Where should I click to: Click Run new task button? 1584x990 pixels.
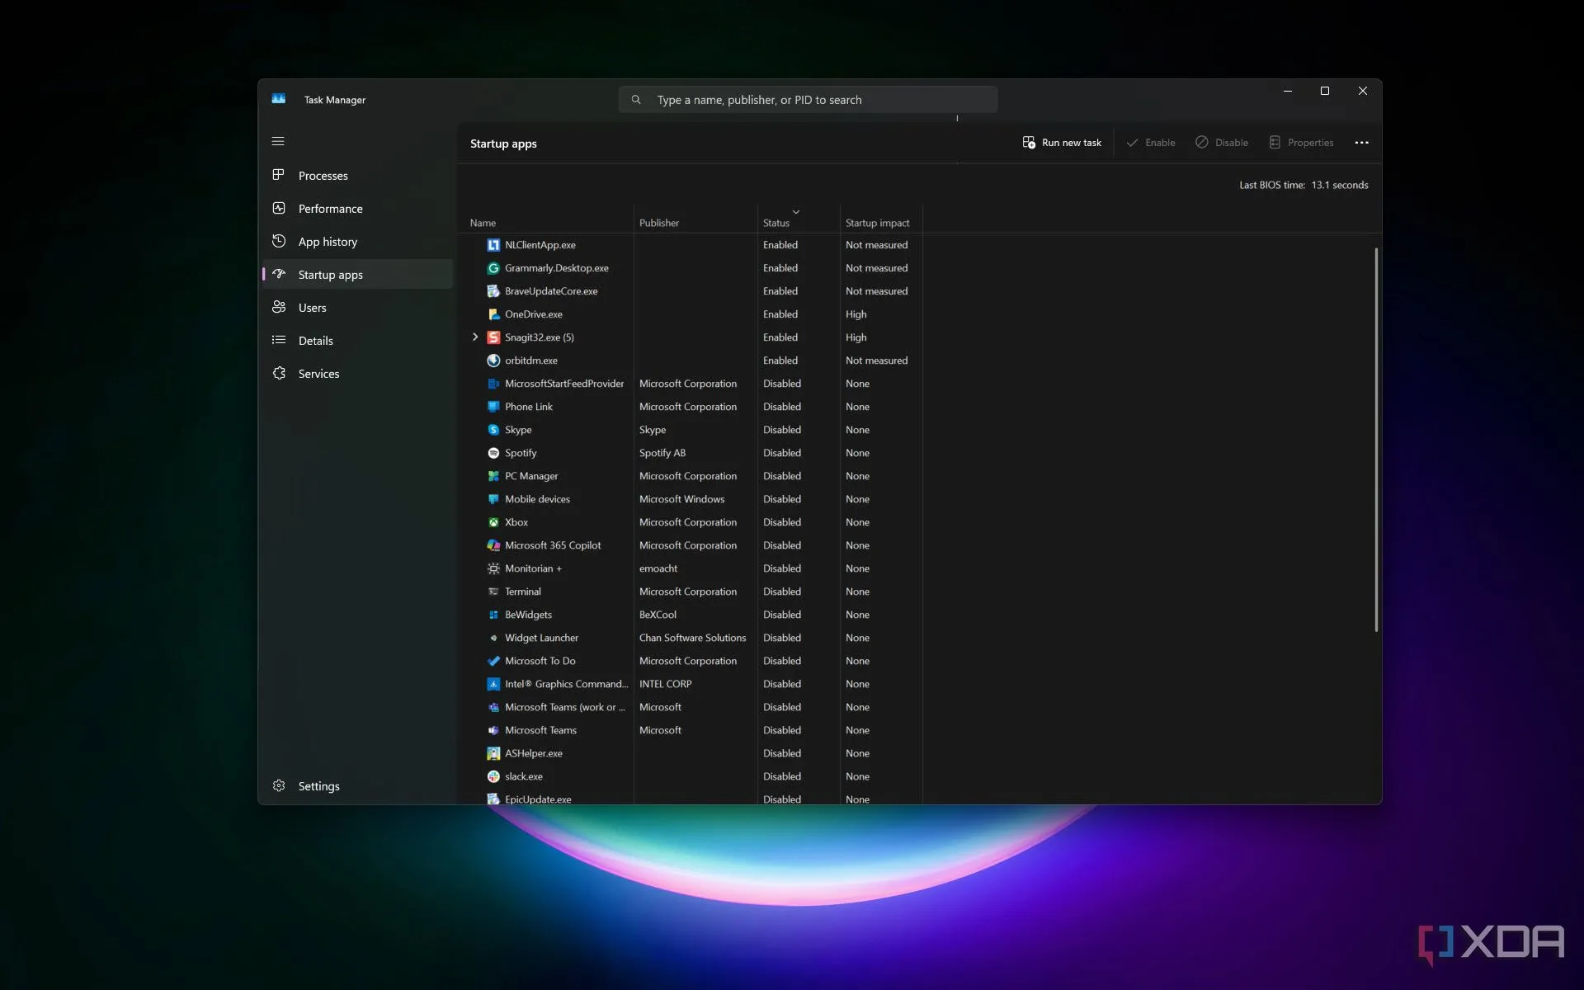[1062, 143]
